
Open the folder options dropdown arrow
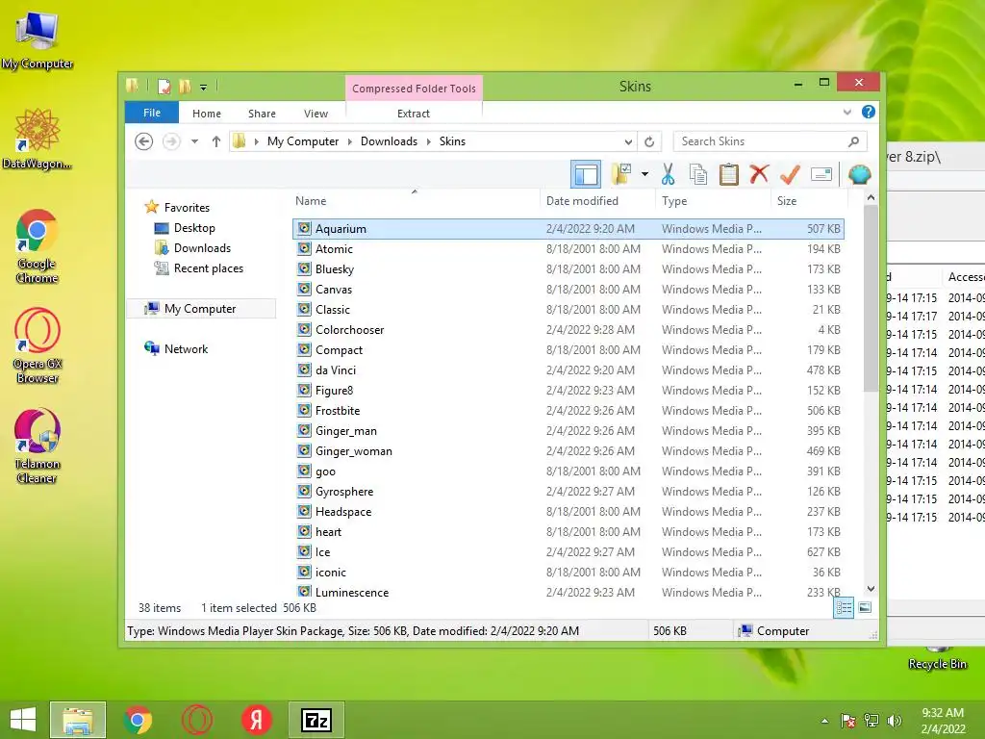644,174
